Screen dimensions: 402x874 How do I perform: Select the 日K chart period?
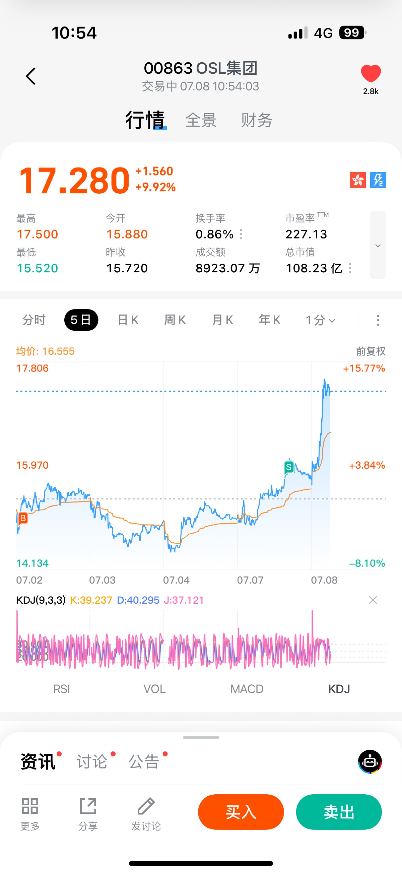(128, 320)
